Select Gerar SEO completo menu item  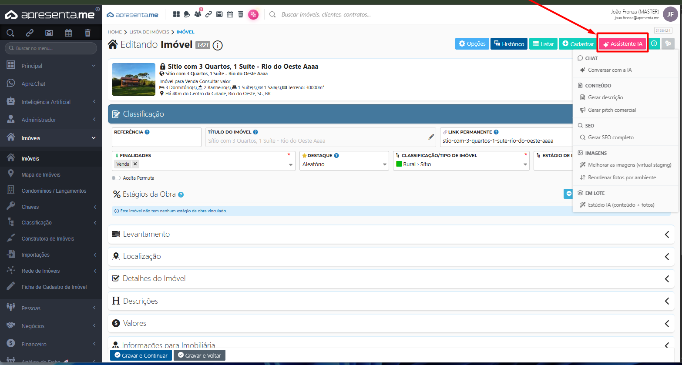pos(625,137)
